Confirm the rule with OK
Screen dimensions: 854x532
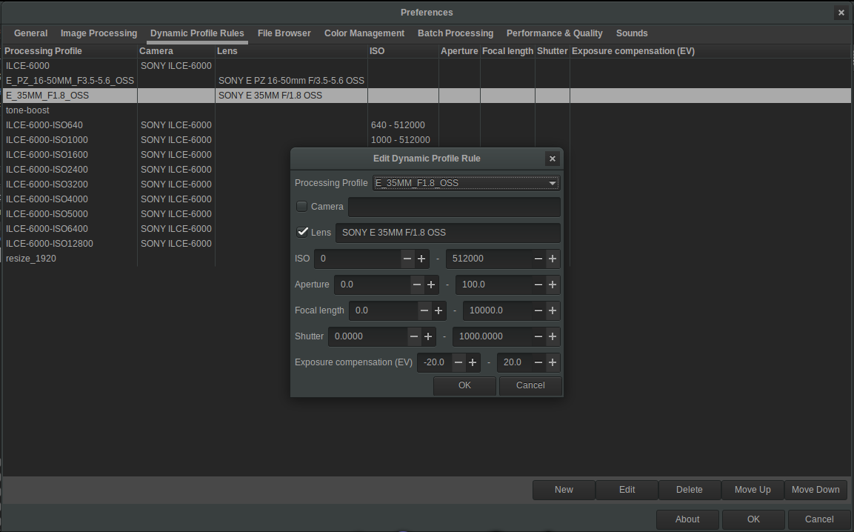pyautogui.click(x=464, y=385)
